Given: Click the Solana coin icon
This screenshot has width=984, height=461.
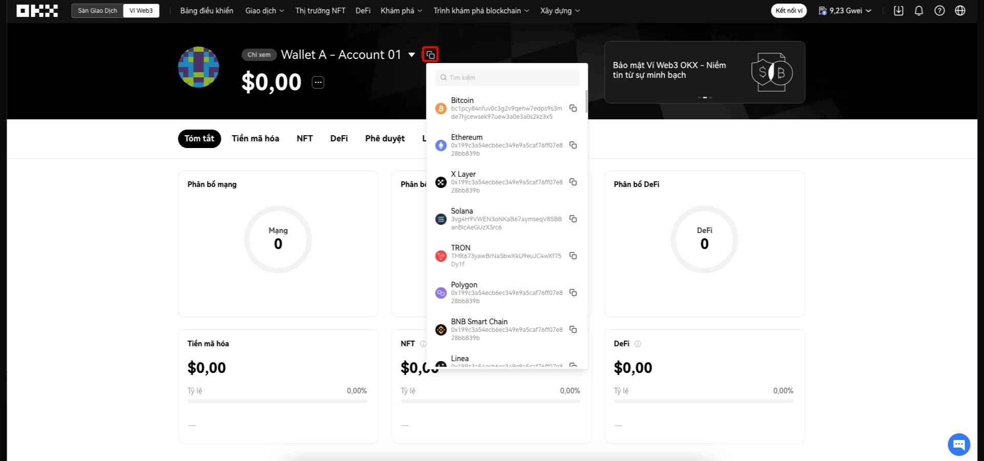Looking at the screenshot, I should click(441, 219).
